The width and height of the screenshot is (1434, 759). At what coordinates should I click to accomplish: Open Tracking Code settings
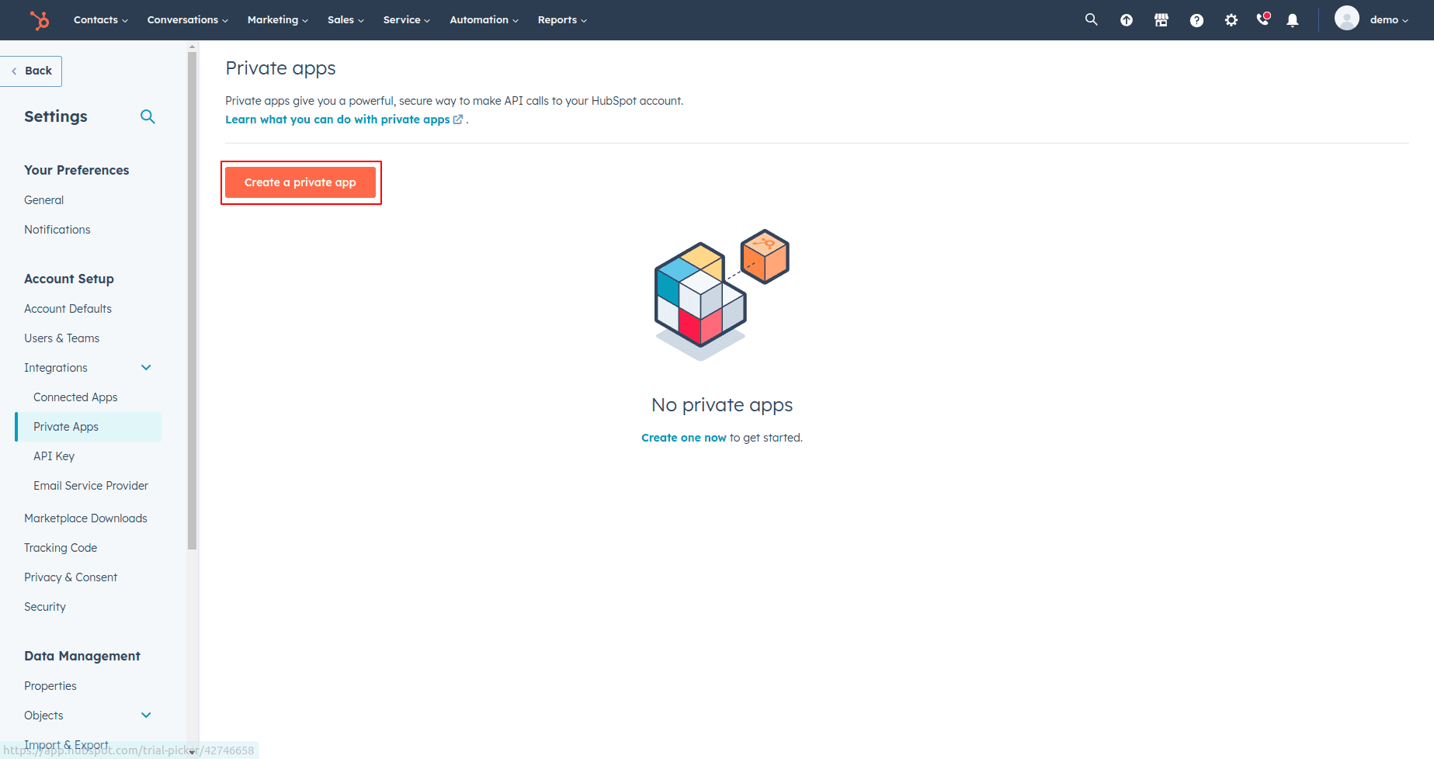61,548
